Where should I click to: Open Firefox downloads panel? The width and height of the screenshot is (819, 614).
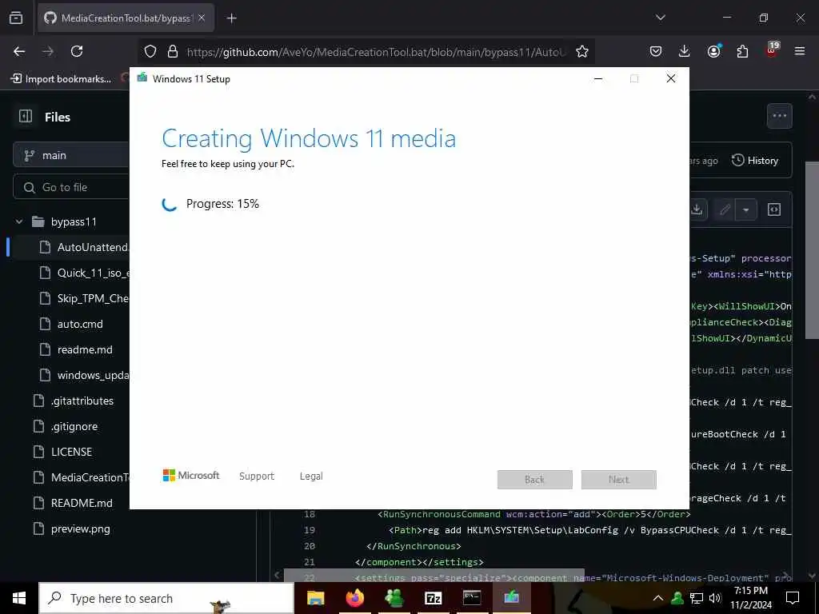coord(685,51)
